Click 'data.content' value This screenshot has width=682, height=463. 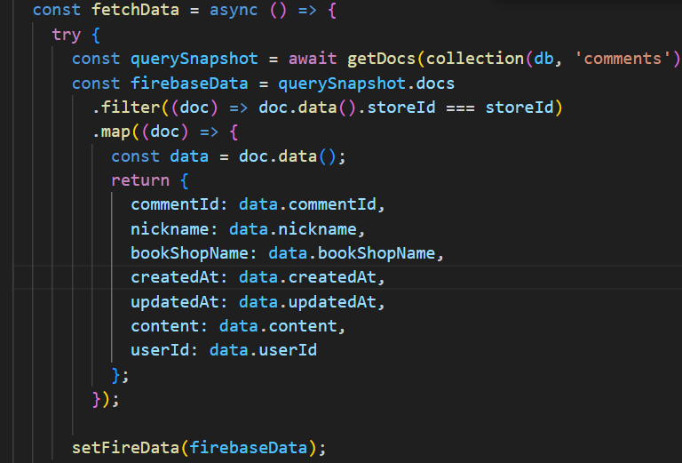(x=278, y=326)
